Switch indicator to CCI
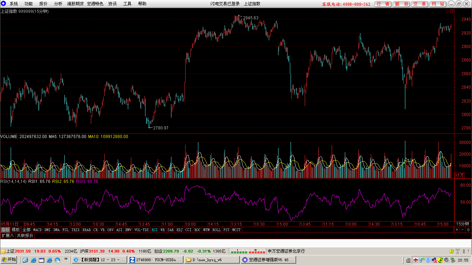 click(x=189, y=229)
